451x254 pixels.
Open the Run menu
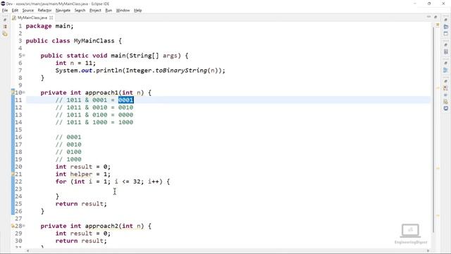click(x=109, y=11)
